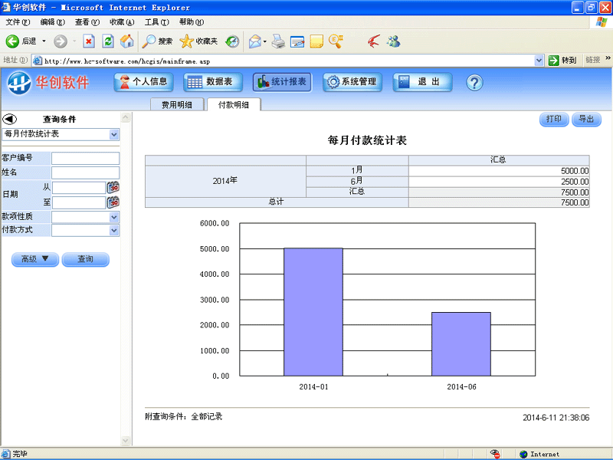Refresh the page with green arrows icon
Image resolution: width=613 pixels, height=460 pixels.
pos(108,41)
